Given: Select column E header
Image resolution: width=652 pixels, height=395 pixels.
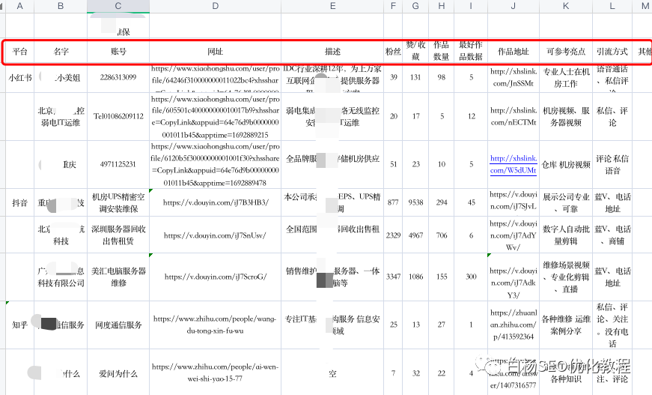Looking at the screenshot, I should click(332, 6).
